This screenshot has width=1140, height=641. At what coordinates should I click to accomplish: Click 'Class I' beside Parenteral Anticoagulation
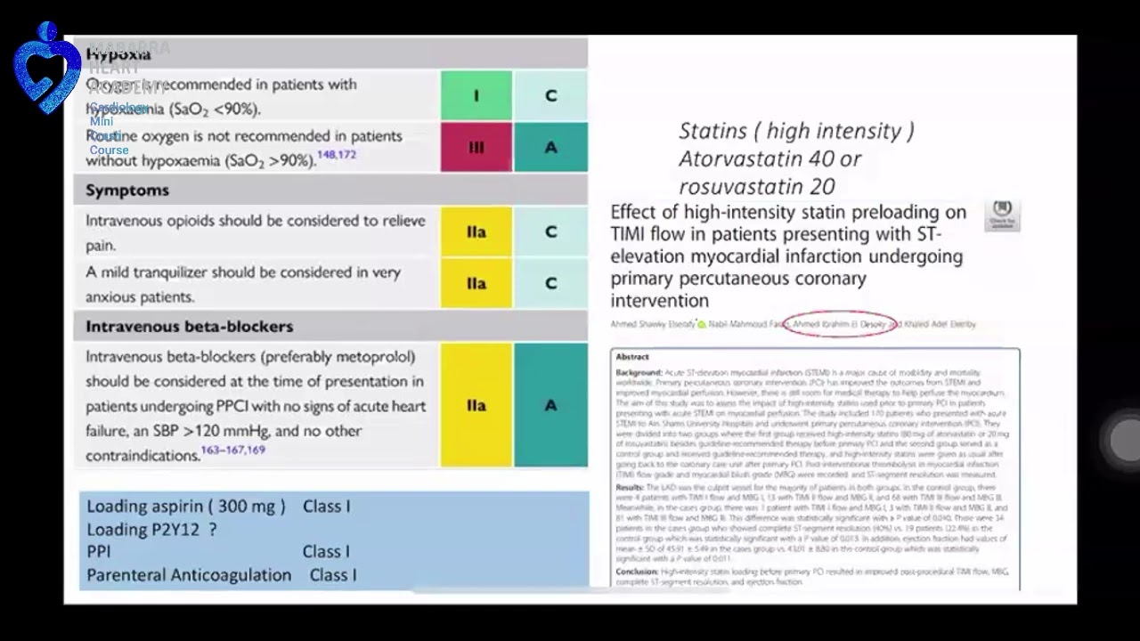click(333, 575)
